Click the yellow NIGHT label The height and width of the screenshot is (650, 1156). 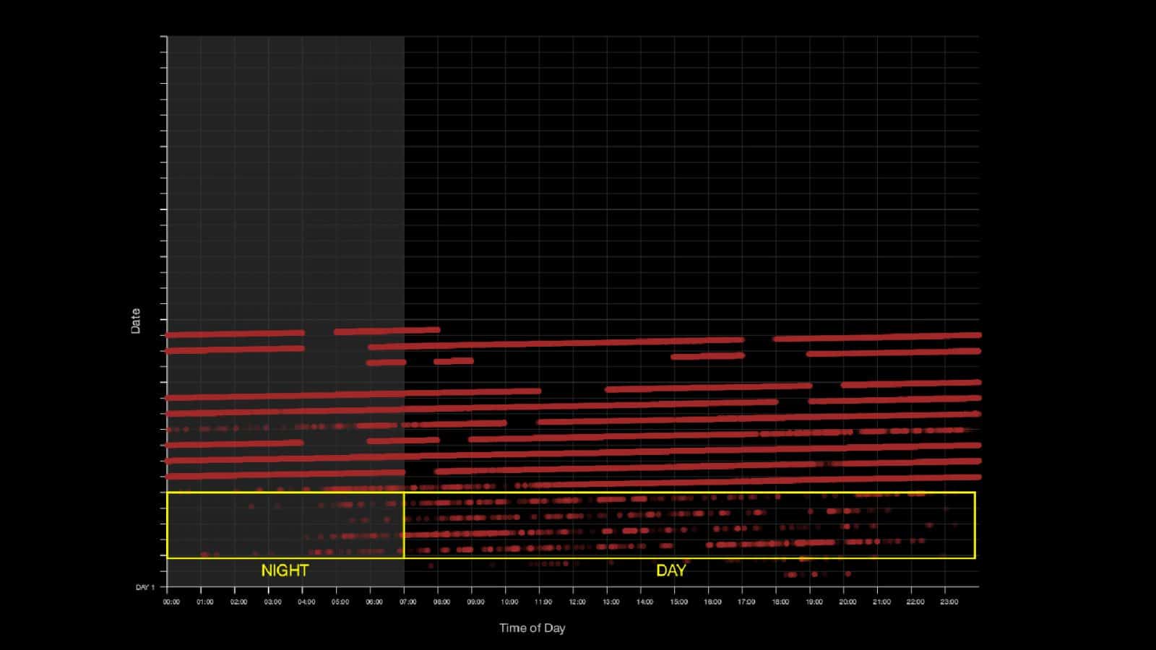(284, 570)
